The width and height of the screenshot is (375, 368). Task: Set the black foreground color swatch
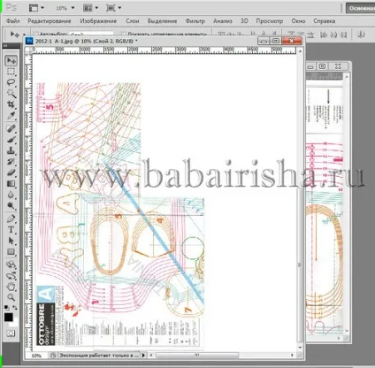[x=8, y=318]
